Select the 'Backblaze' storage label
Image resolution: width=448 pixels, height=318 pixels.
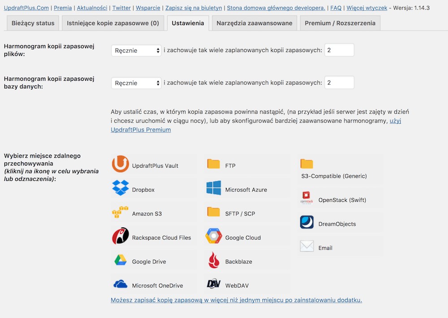(239, 261)
